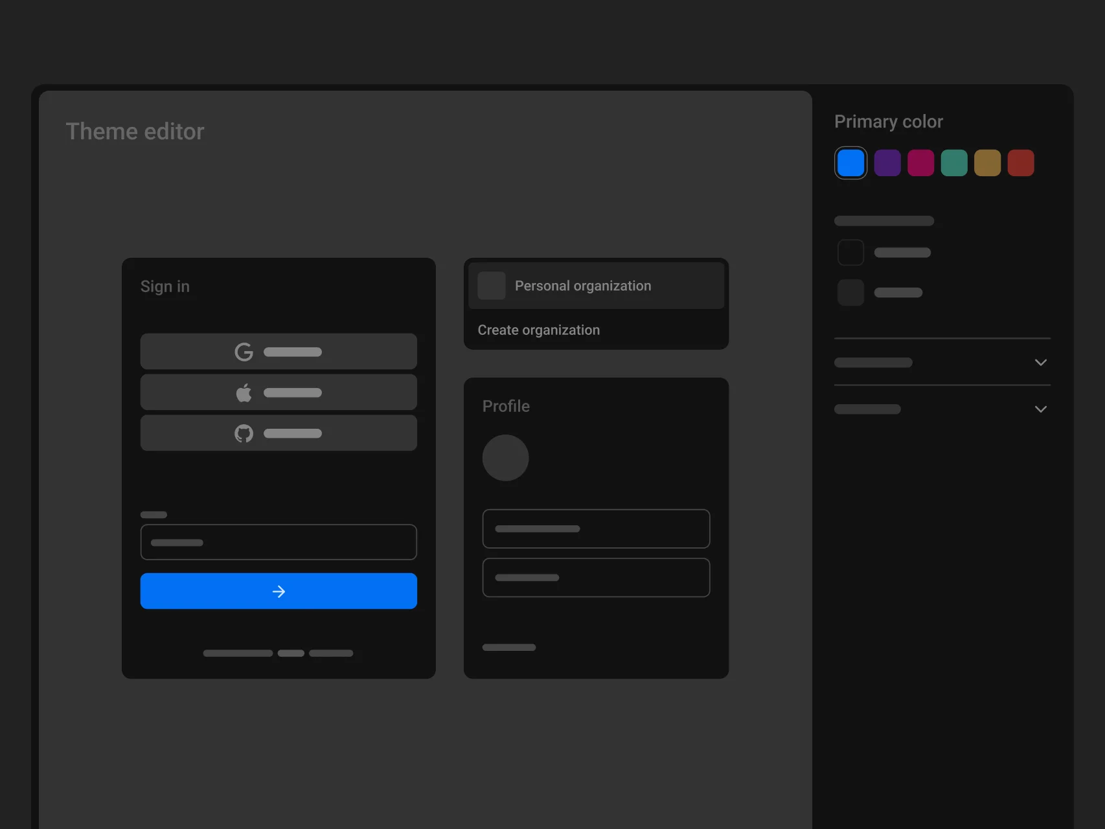Expand the lower chevron dropdown in the sidebar
Screen dimensions: 1105x829
click(1041, 409)
